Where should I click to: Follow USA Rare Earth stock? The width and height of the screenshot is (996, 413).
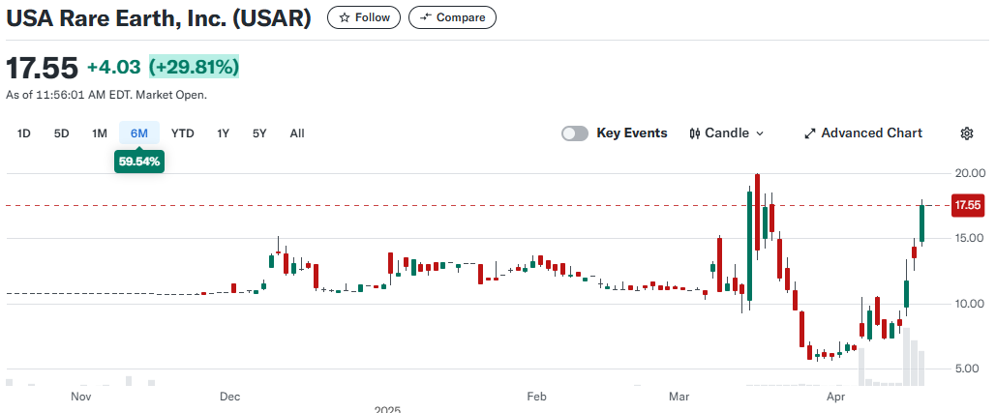363,17
